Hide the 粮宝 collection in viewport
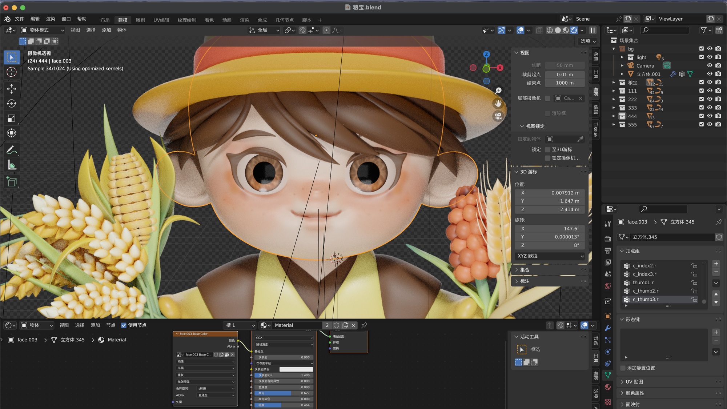Image resolution: width=727 pixels, height=409 pixels. [710, 82]
